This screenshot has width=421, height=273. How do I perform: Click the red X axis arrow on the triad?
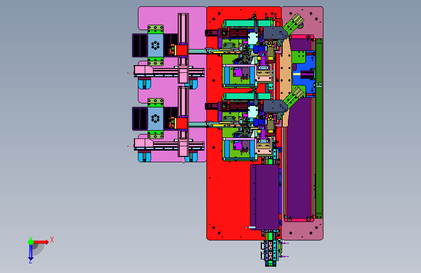41,242
